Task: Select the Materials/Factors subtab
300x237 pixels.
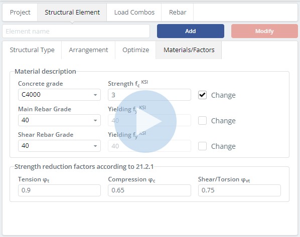Action: 189,50
